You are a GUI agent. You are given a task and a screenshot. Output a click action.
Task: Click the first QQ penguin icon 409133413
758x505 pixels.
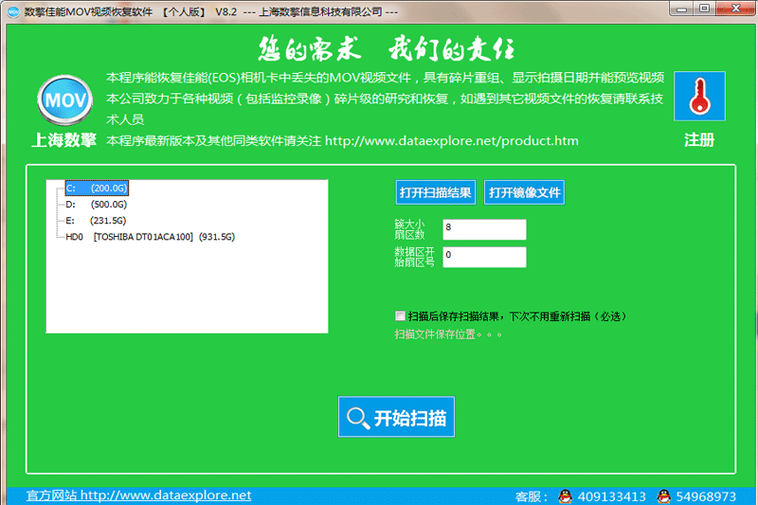(x=565, y=496)
